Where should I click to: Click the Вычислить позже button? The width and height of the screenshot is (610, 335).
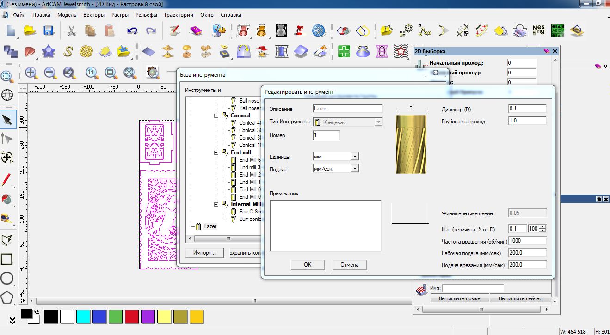point(460,298)
